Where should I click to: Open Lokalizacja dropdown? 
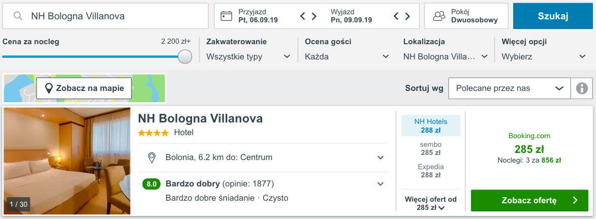point(446,56)
